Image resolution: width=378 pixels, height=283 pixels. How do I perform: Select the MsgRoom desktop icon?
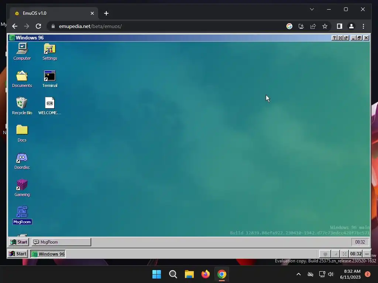pos(22,215)
